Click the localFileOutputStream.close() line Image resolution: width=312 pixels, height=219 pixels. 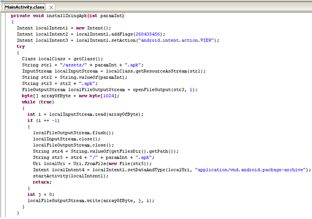(73, 145)
